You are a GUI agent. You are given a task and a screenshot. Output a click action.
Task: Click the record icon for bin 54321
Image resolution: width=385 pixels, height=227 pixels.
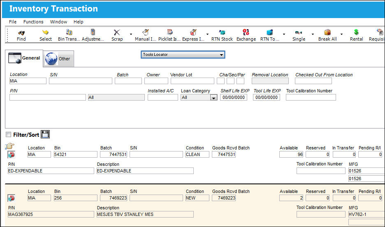11,155
